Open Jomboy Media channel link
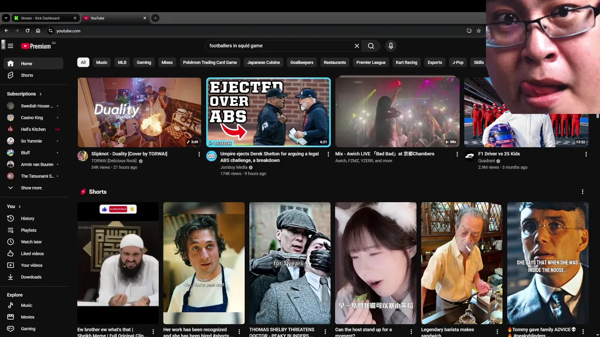 click(x=234, y=168)
